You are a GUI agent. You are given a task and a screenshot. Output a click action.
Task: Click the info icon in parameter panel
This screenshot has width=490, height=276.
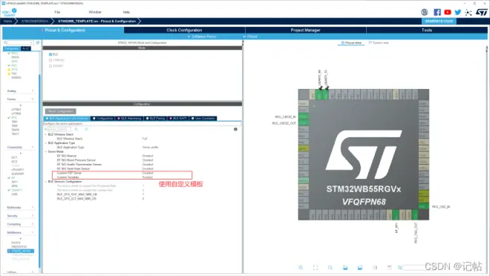coord(235,129)
